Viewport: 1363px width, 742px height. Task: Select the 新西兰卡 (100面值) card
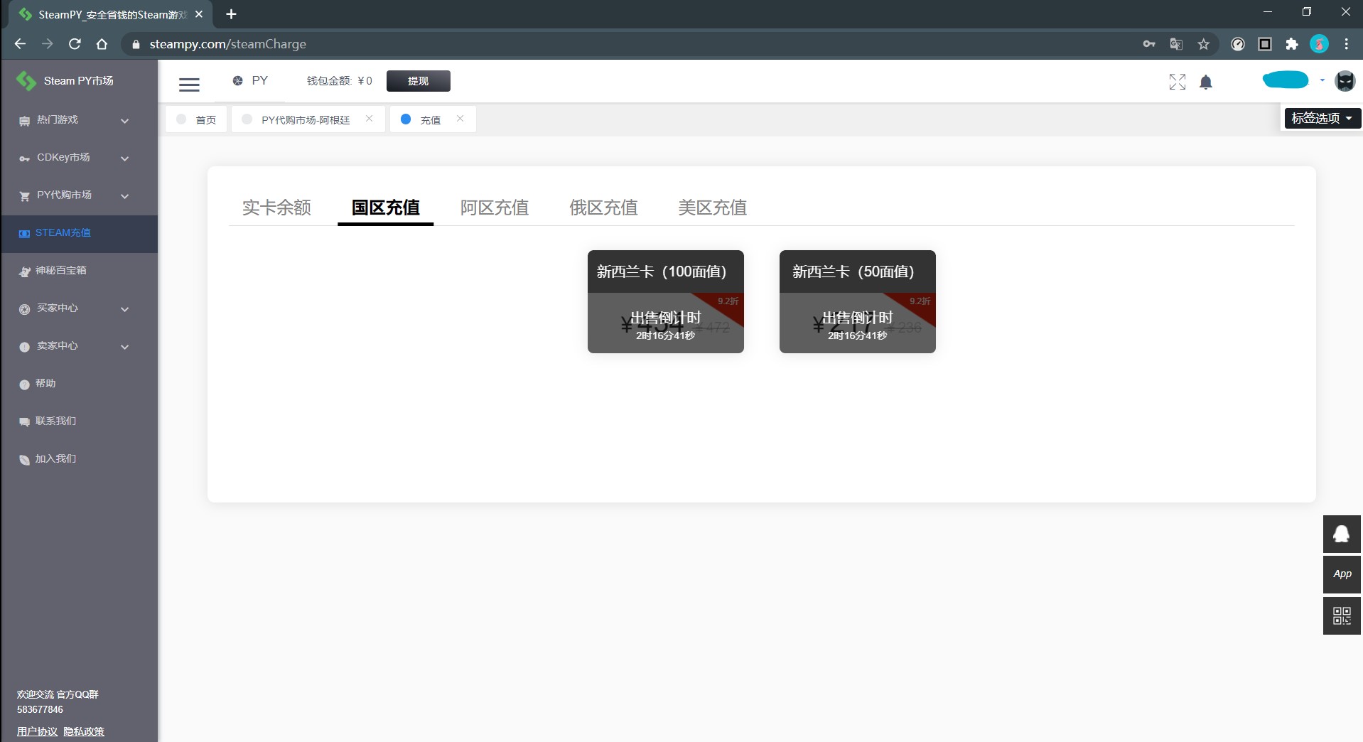click(666, 301)
